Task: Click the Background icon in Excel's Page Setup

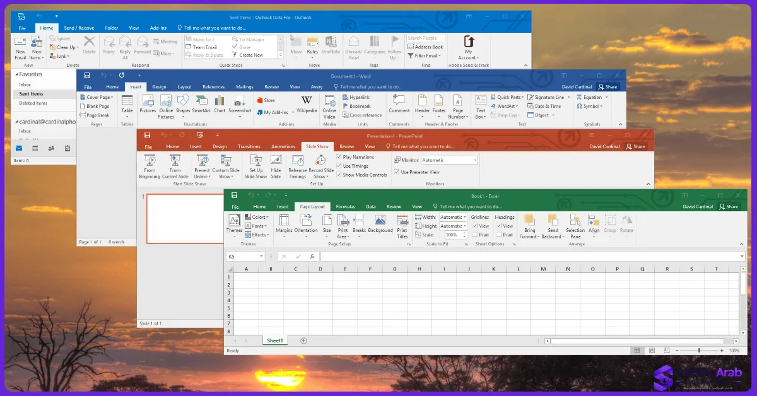Action: [380, 224]
